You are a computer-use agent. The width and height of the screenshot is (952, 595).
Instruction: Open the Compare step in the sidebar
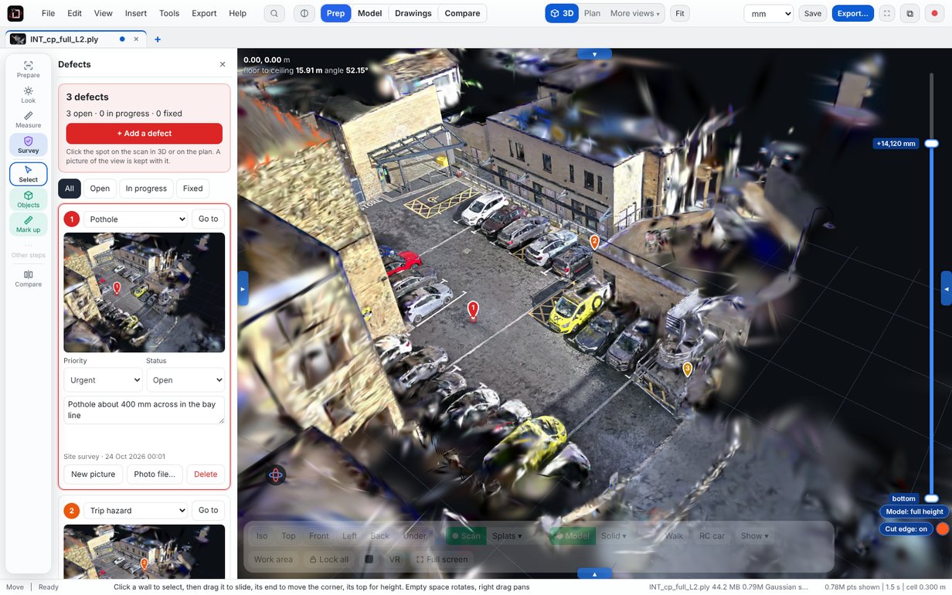[x=29, y=278]
